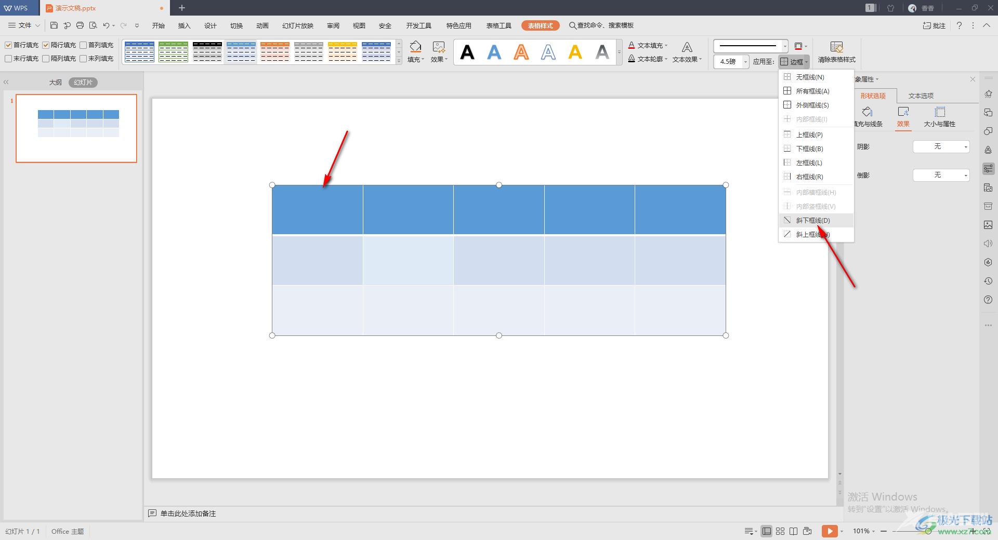Open the 倒影 reflection dropdown
Screen dimensions: 998x540
point(941,175)
